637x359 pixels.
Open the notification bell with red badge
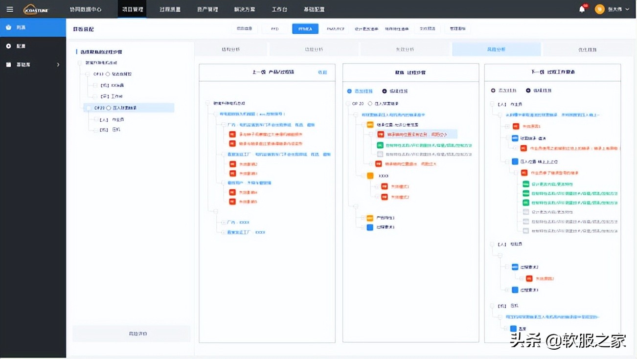pyautogui.click(x=582, y=9)
